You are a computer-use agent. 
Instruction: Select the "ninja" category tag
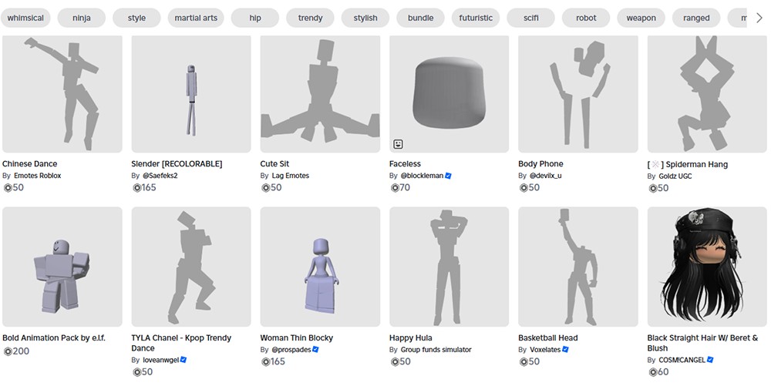[x=81, y=18]
